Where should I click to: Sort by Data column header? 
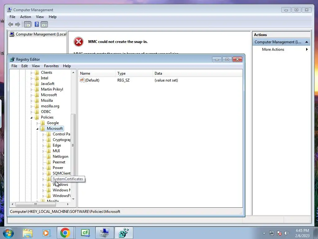click(198, 73)
